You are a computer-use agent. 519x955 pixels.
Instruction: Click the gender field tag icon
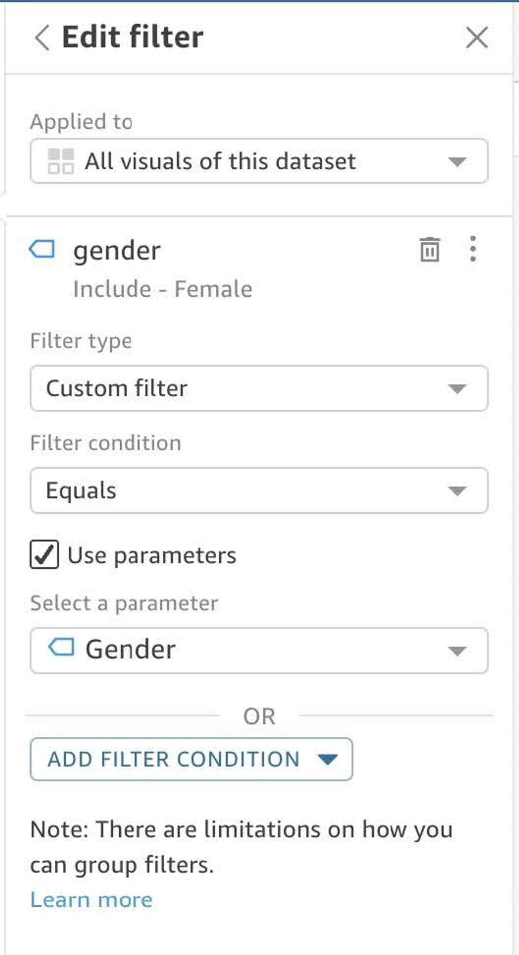tap(42, 249)
